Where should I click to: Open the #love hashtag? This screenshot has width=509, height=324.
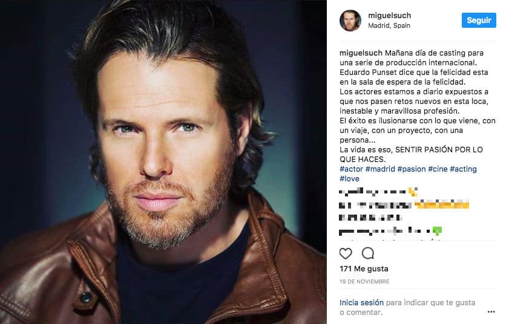click(x=349, y=179)
